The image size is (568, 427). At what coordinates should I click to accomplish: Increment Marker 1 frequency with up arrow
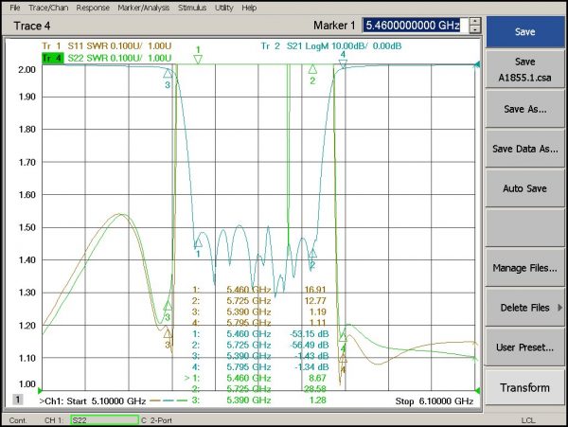coord(475,22)
